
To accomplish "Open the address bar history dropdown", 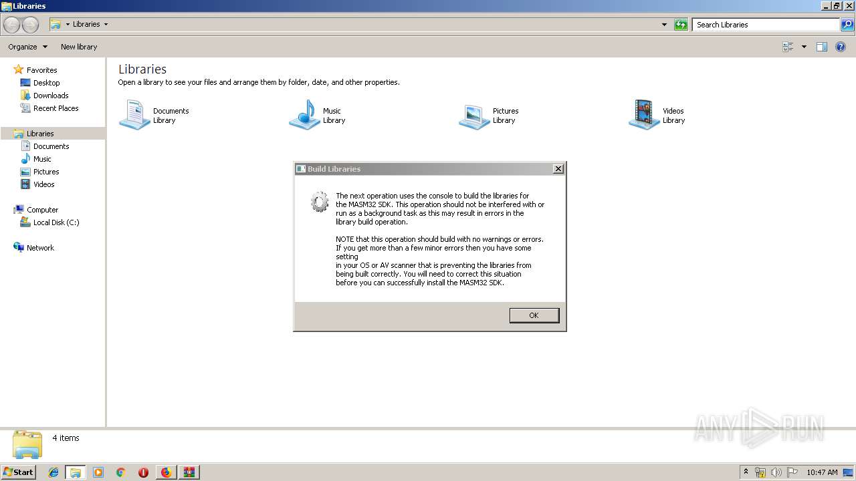I will 664,25.
